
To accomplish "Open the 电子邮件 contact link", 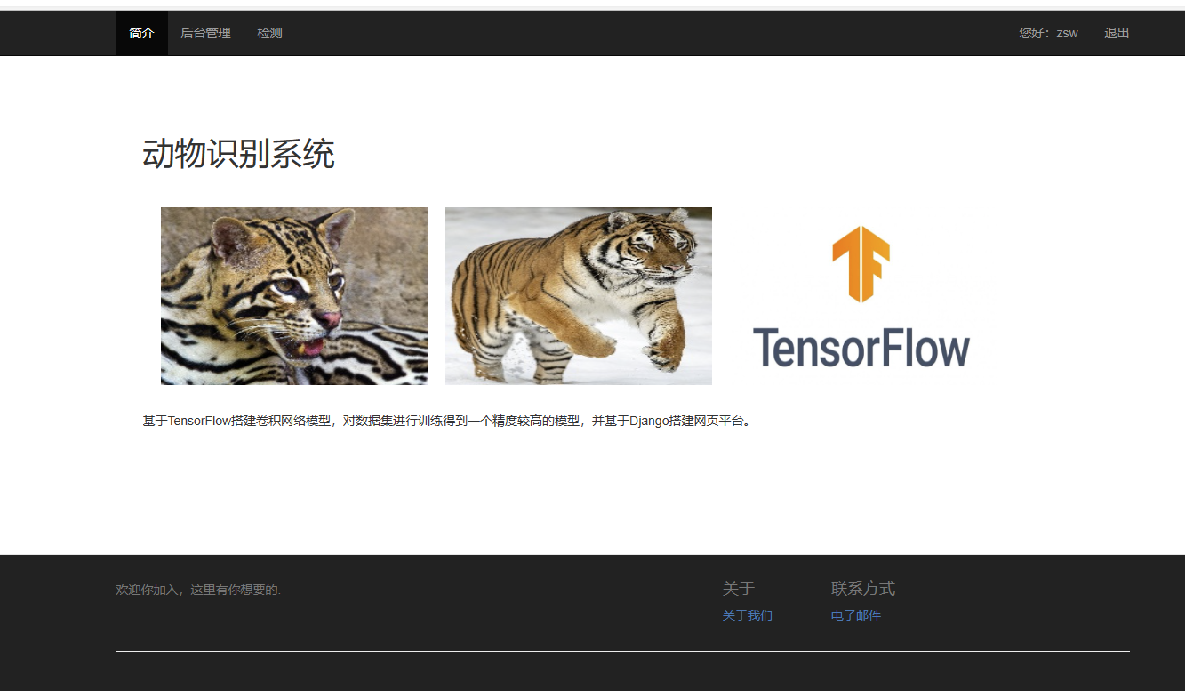I will pyautogui.click(x=856, y=615).
